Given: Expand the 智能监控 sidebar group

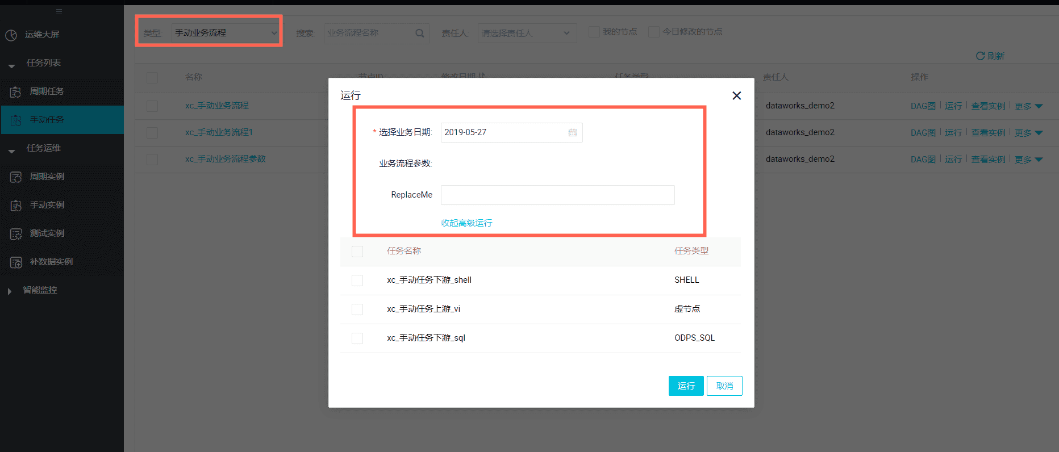Looking at the screenshot, I should [x=9, y=291].
